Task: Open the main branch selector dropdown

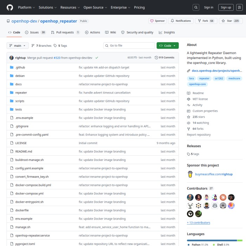Action: (x=18, y=45)
